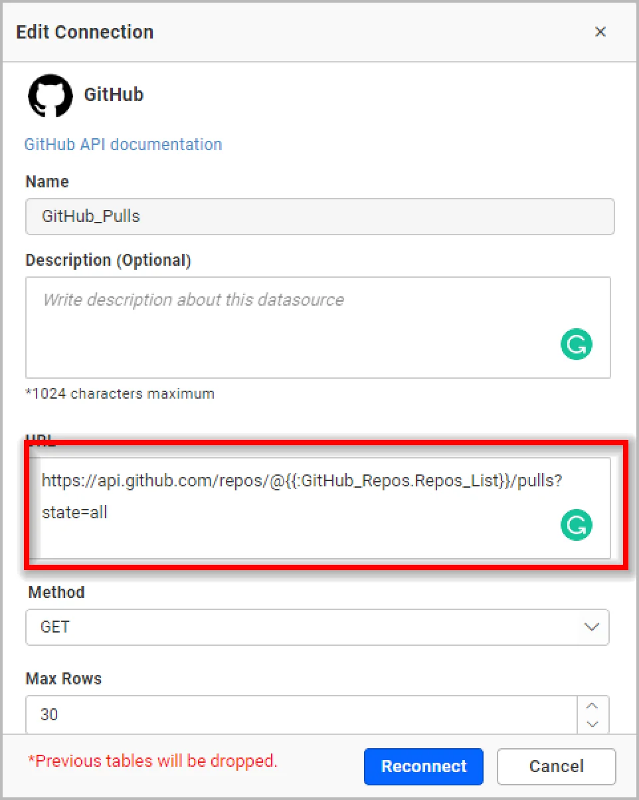Click Grammarly icon in Description box
This screenshot has height=800, width=639.
(x=576, y=345)
